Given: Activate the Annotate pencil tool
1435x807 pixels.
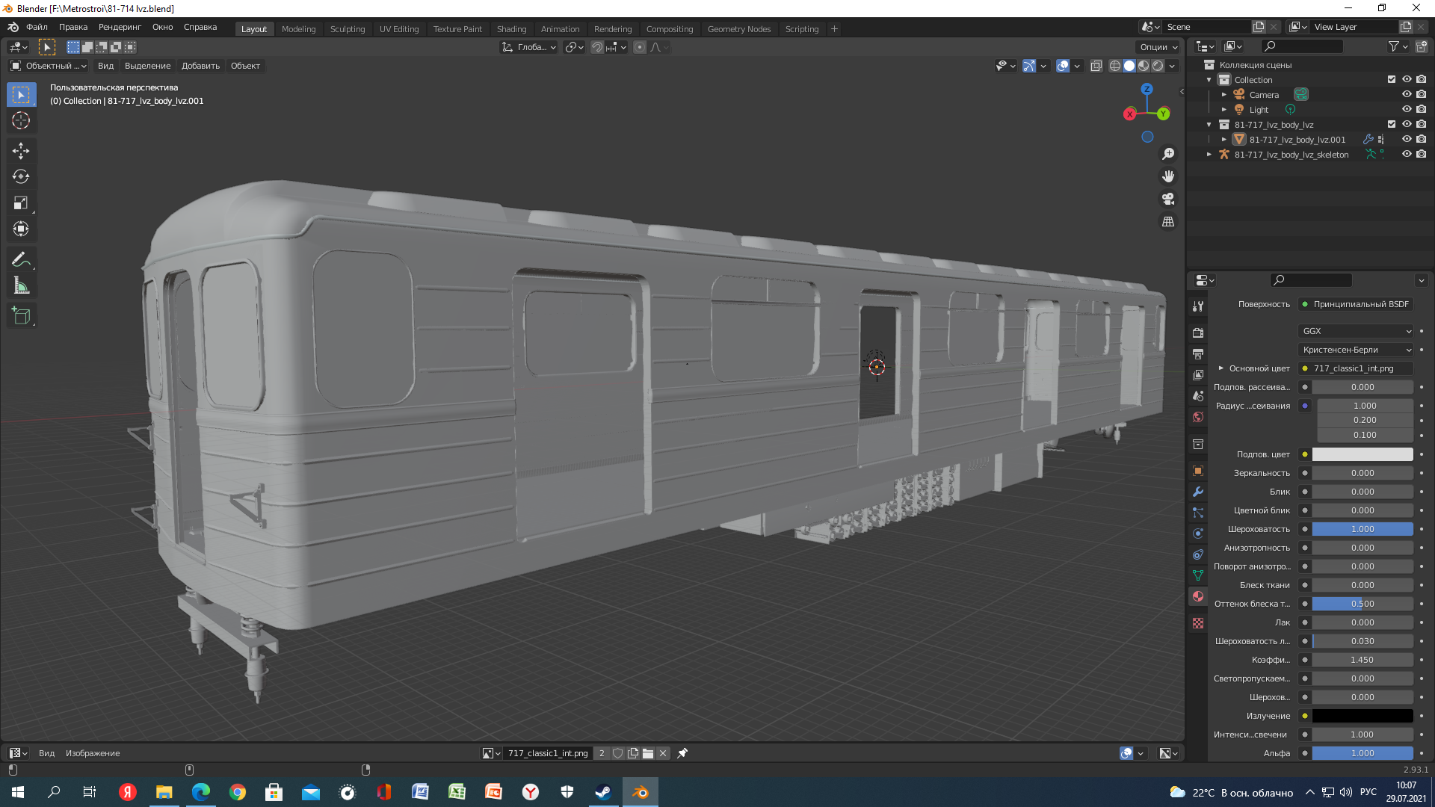Looking at the screenshot, I should pyautogui.click(x=21, y=260).
